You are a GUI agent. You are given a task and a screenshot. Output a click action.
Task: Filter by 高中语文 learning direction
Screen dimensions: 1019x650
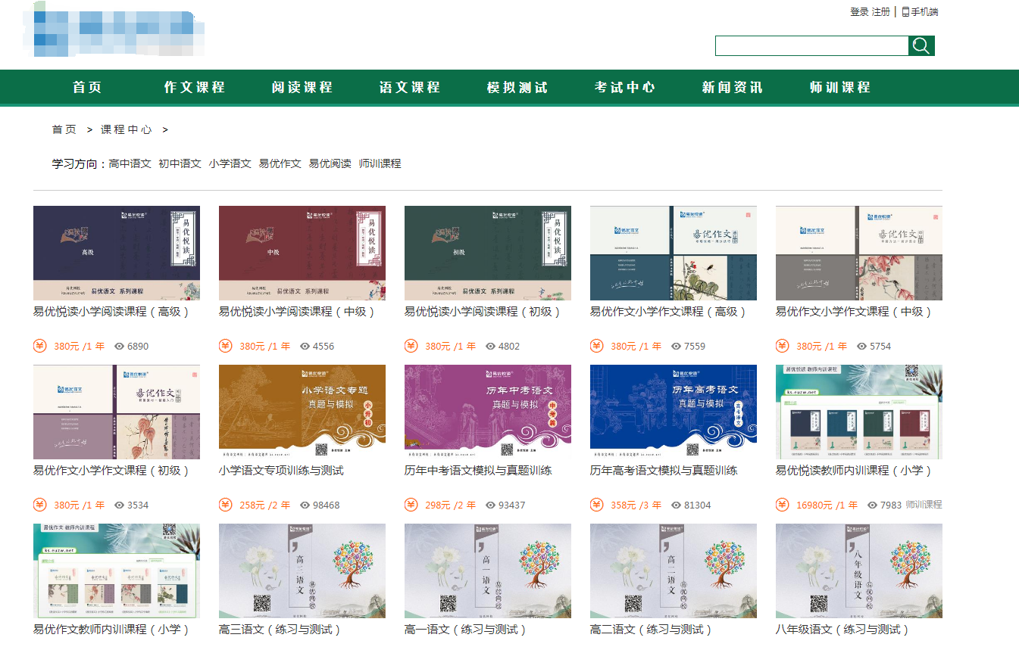pyautogui.click(x=130, y=163)
